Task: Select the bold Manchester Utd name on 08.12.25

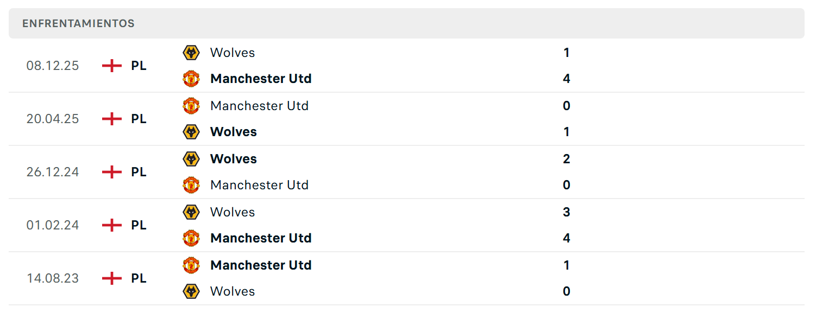Action: (x=261, y=79)
